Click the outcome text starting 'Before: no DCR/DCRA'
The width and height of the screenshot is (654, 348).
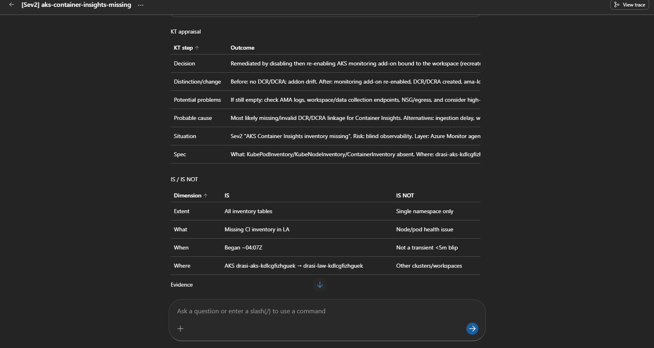pyautogui.click(x=356, y=82)
